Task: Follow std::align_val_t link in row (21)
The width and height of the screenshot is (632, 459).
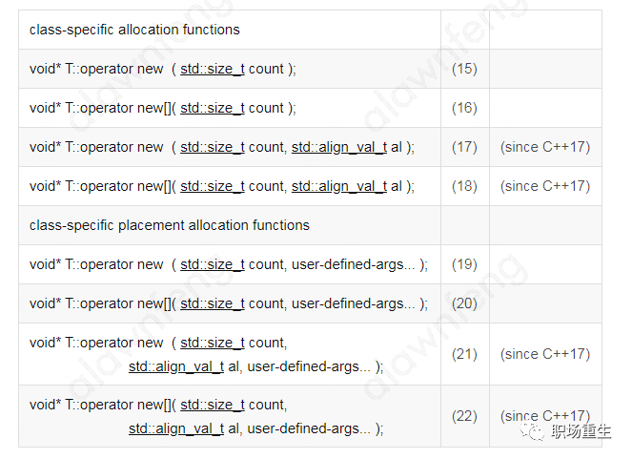Action: pos(176,366)
